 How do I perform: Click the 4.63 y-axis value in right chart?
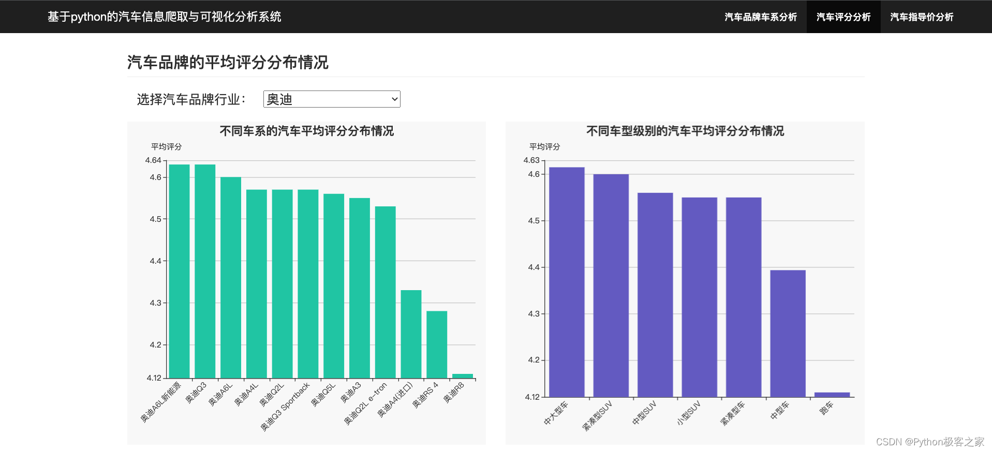(x=531, y=160)
